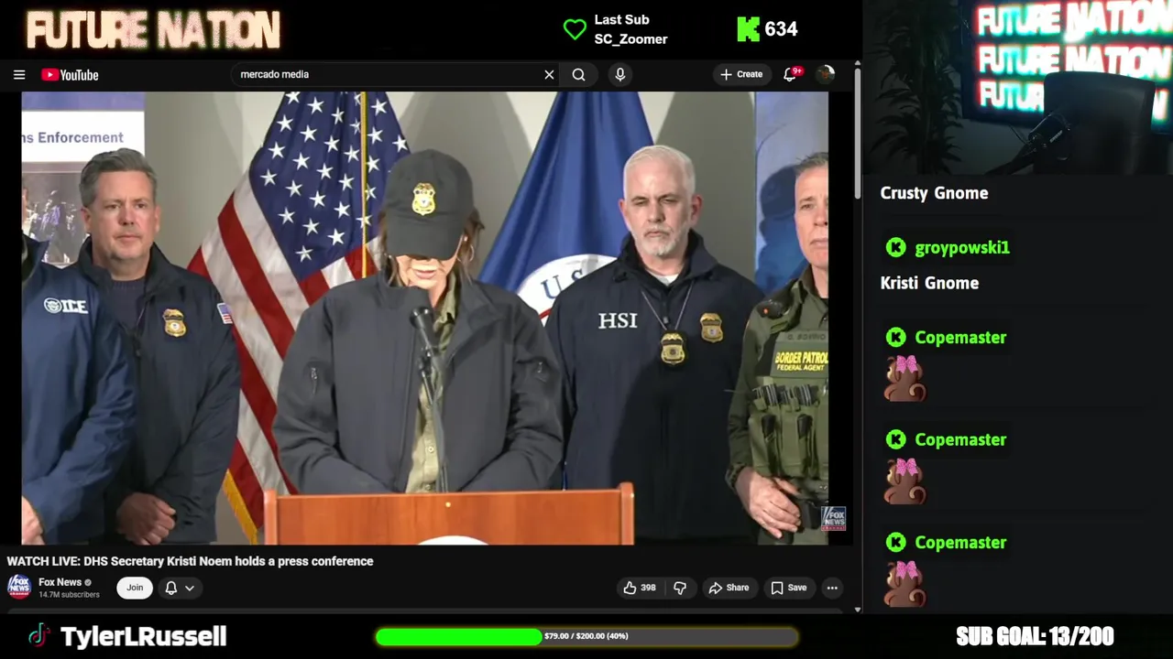This screenshot has width=1173, height=659.
Task: Click the Kick icon beside groypowski1
Action: click(x=896, y=247)
